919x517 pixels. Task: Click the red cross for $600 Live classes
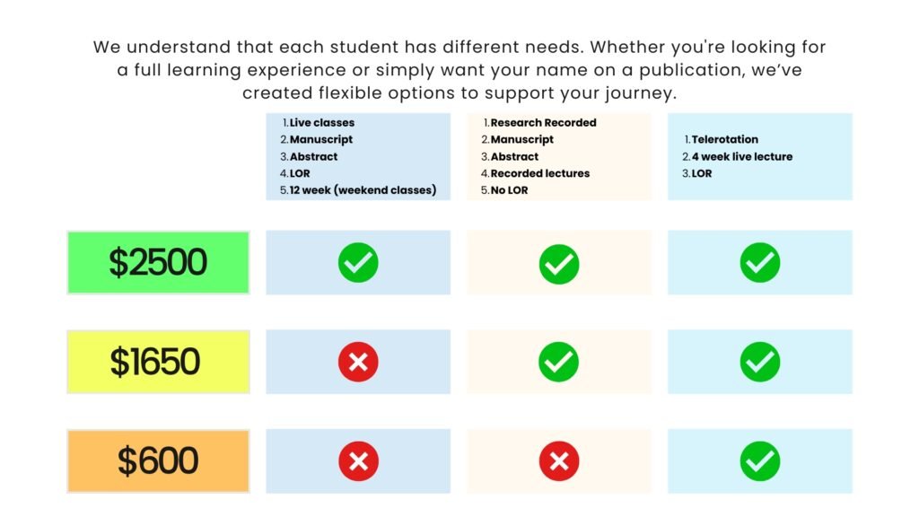[358, 461]
